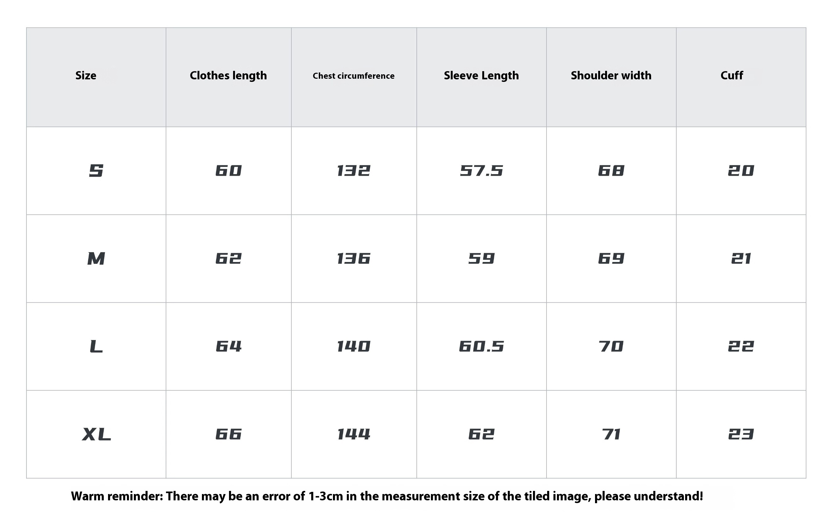Select the Clothes length header
This screenshot has width=819, height=529.
pos(228,76)
